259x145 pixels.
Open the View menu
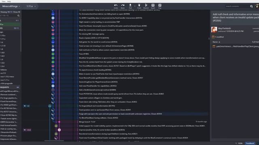tap(4, 1)
